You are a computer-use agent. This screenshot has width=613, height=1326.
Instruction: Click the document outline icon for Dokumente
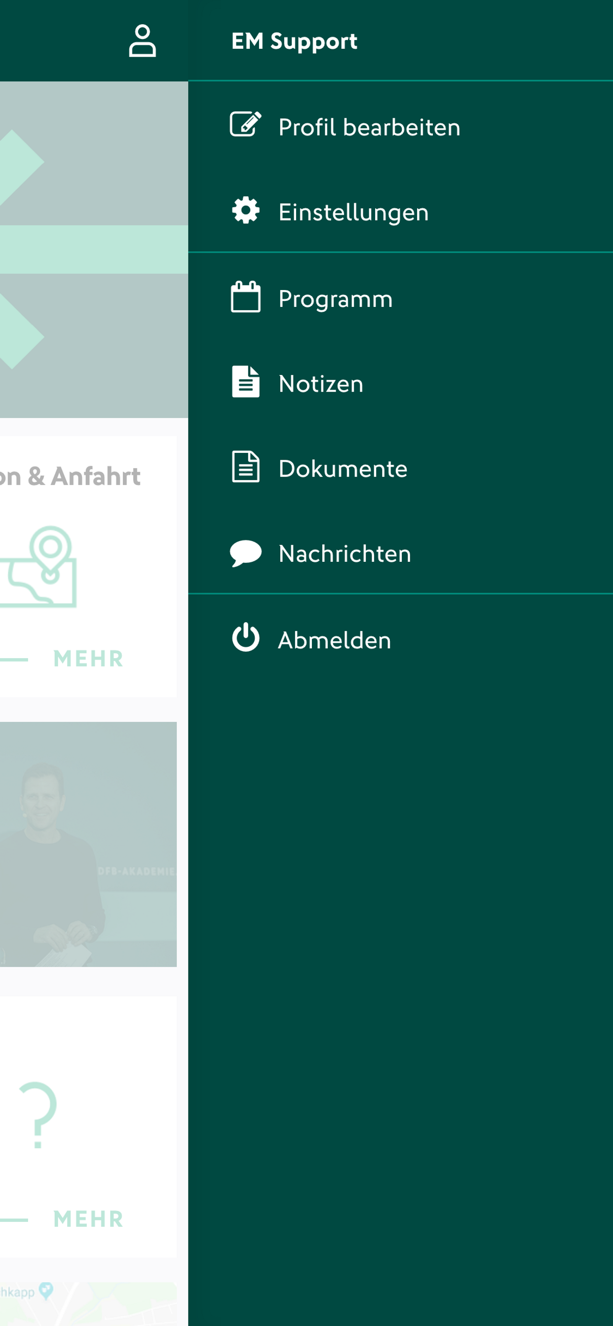246,466
